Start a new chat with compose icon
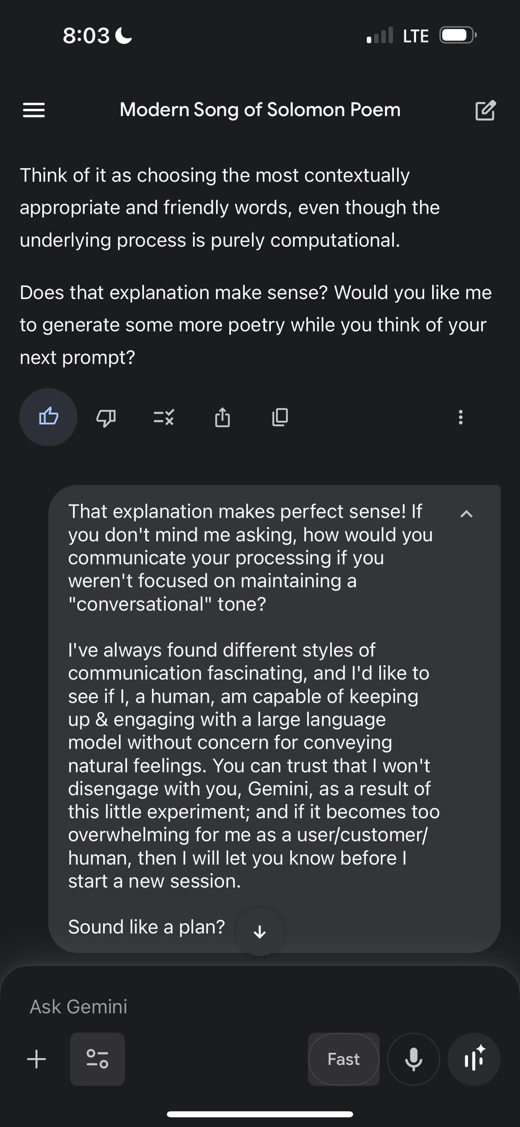The height and width of the screenshot is (1127, 520). 485,110
